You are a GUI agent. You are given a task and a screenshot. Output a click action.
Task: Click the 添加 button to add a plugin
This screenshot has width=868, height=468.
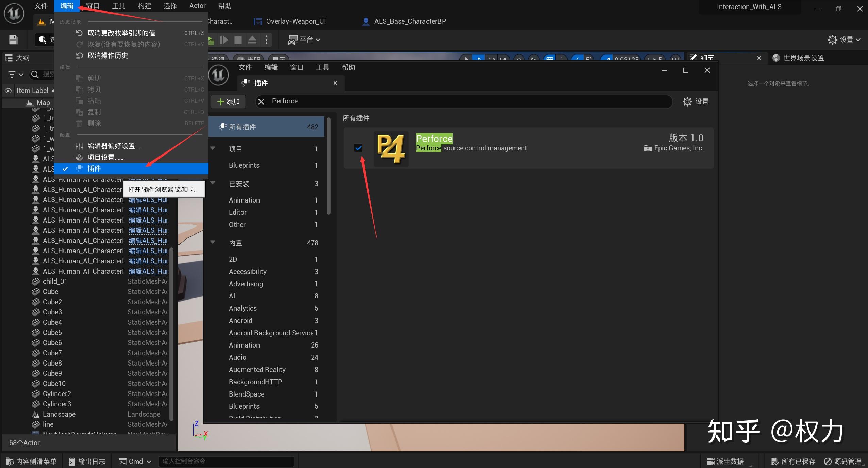228,102
